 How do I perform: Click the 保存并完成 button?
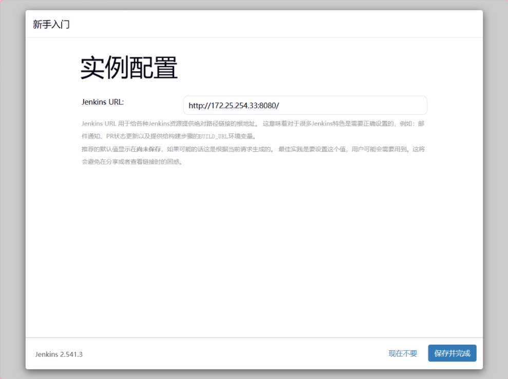(452, 353)
